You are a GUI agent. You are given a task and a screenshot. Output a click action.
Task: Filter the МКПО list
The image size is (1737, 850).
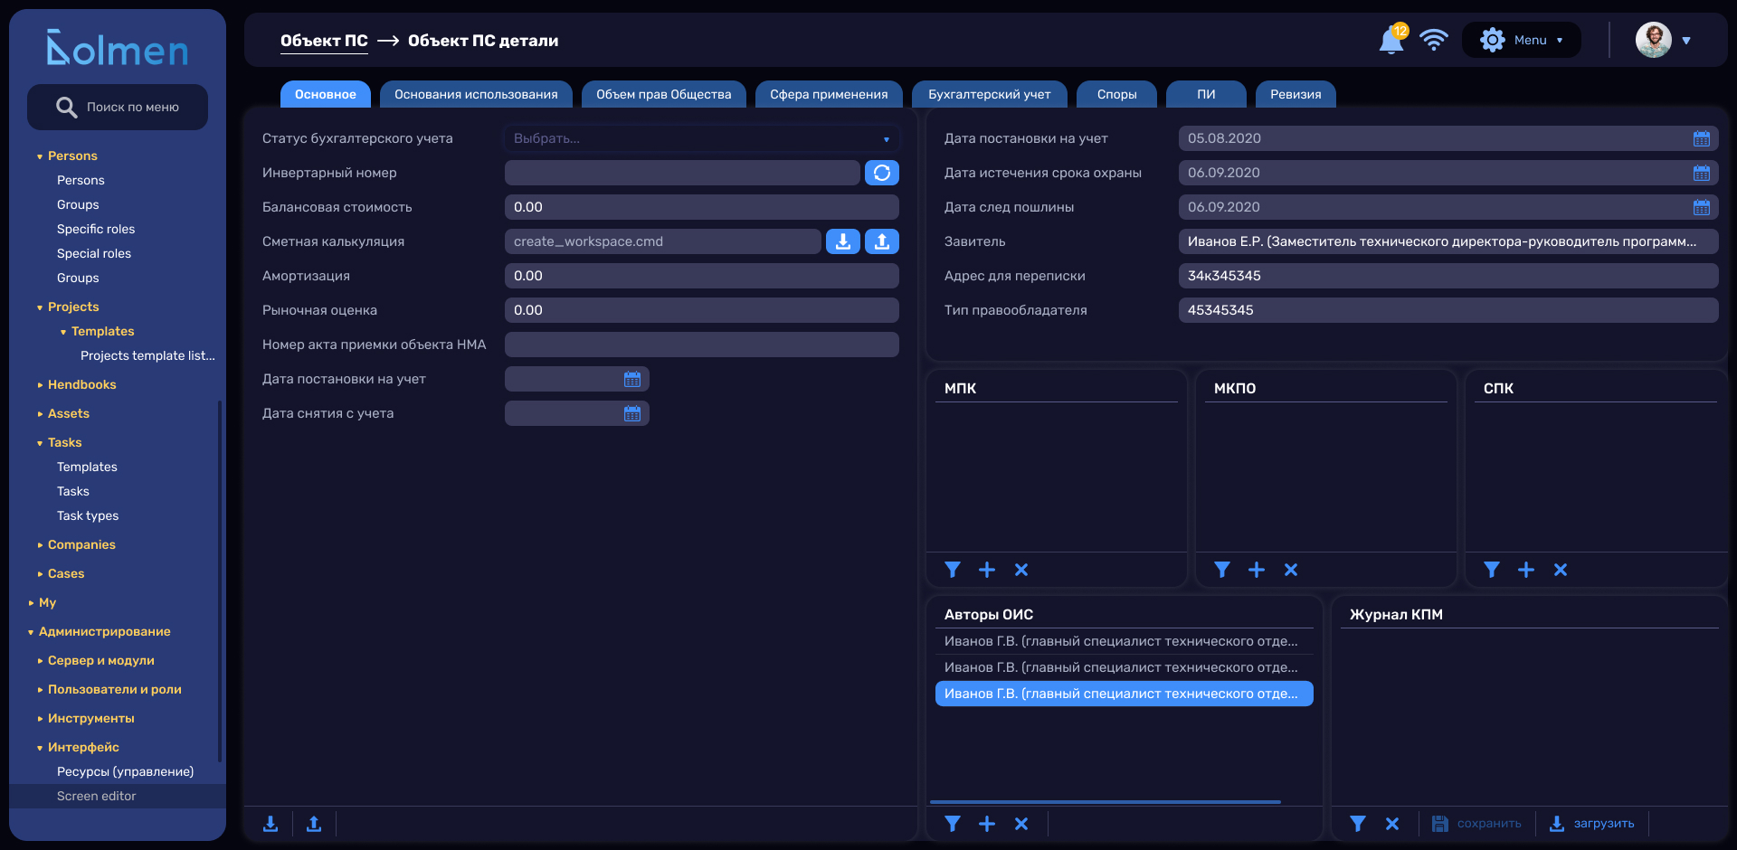[x=1222, y=570]
